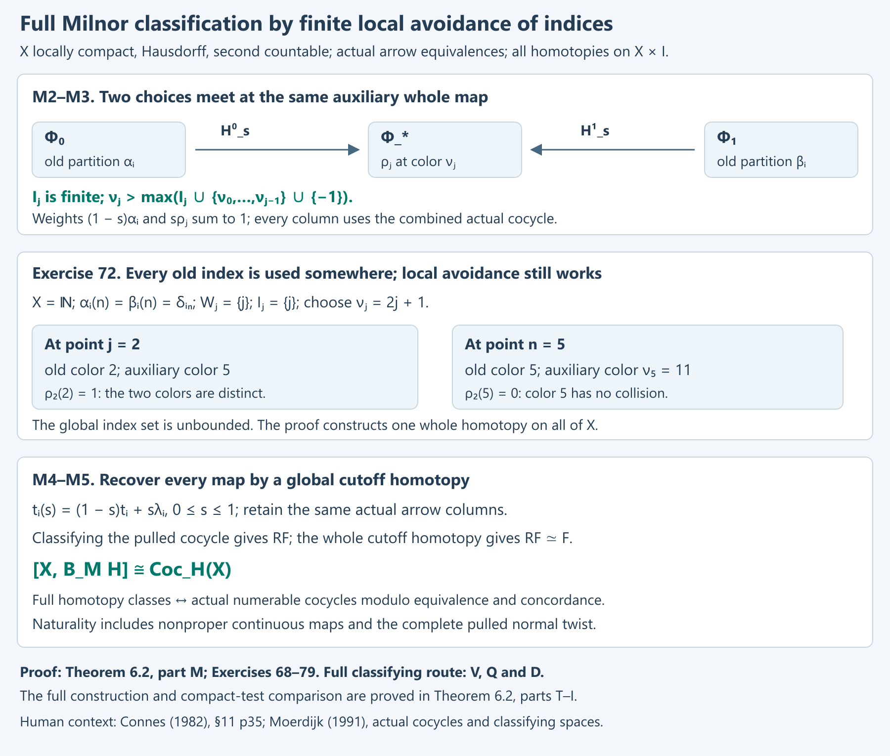Click the line "X = ℕ; αᵢ(n) = βᵢ(n) = δᵢₙ"

point(230,302)
